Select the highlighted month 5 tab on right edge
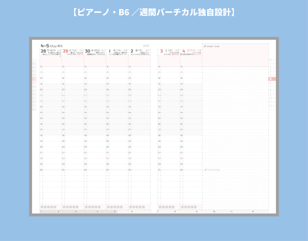This screenshot has height=241, width=308. pyautogui.click(x=272, y=79)
